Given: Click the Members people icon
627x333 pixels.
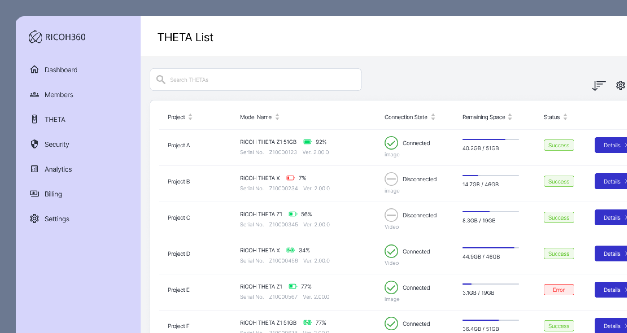Looking at the screenshot, I should point(34,95).
